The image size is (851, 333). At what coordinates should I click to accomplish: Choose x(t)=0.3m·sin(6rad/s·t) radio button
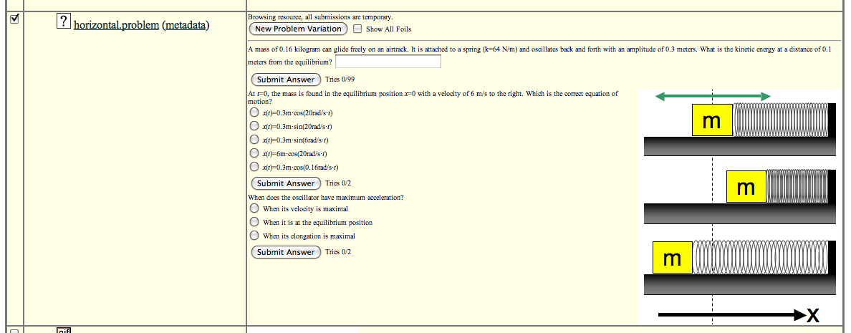pyautogui.click(x=254, y=140)
